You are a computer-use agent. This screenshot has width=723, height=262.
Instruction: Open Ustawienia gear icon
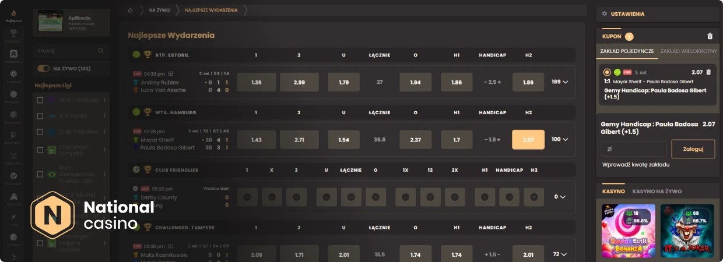(x=605, y=13)
